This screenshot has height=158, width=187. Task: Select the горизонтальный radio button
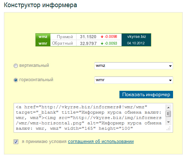coord(16,80)
